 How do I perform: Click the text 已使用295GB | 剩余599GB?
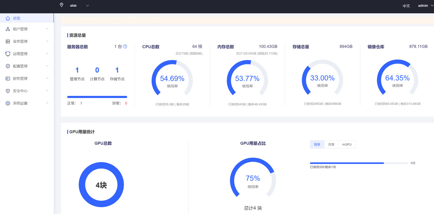(x=322, y=104)
